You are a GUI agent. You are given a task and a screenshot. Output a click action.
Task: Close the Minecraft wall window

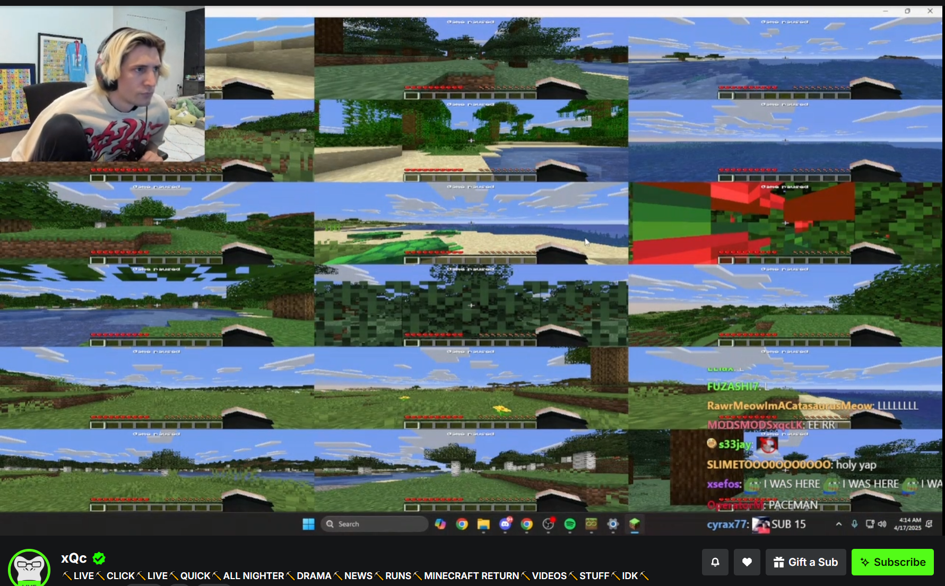930,11
